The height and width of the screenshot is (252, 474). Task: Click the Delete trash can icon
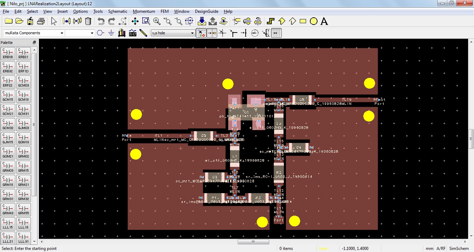(x=88, y=21)
